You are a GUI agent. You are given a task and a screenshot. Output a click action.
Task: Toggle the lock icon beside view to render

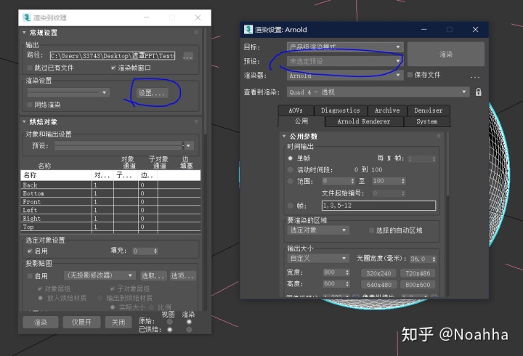[478, 92]
